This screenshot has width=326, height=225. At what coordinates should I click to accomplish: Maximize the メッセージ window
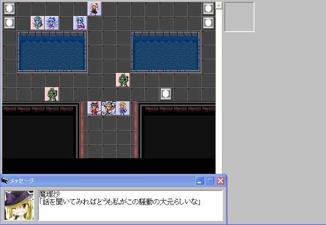click(210, 181)
